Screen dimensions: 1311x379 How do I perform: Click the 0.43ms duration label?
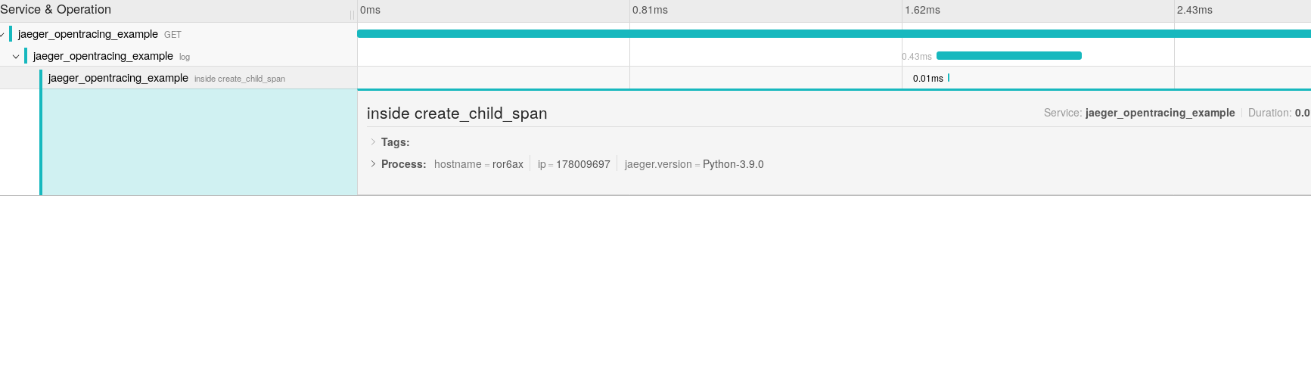pyautogui.click(x=917, y=57)
